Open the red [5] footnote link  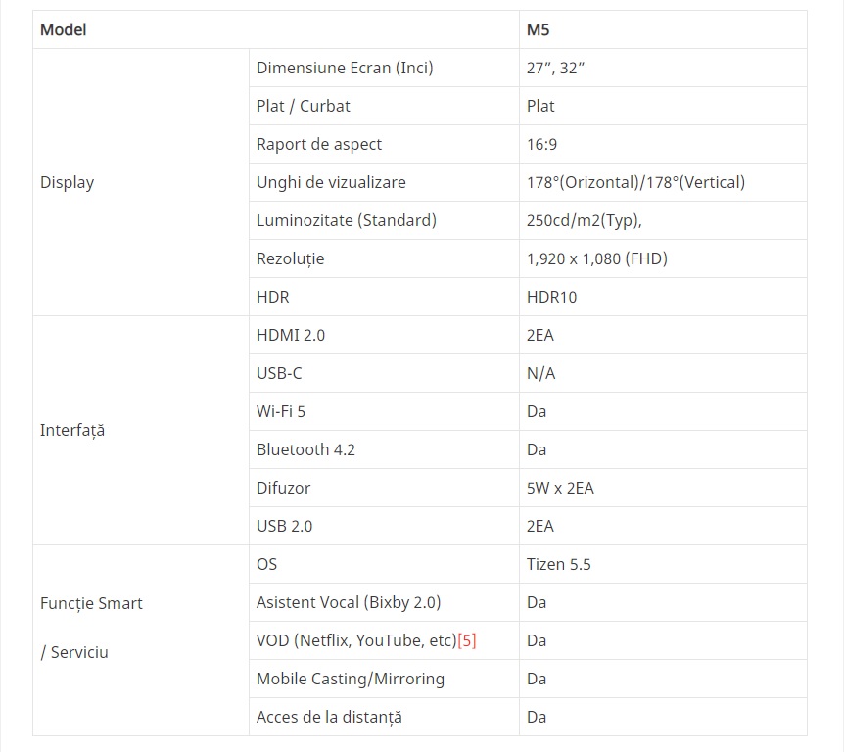(467, 640)
